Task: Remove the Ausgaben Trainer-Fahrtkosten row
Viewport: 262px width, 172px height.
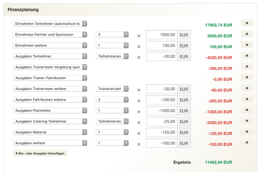Action: (247, 77)
